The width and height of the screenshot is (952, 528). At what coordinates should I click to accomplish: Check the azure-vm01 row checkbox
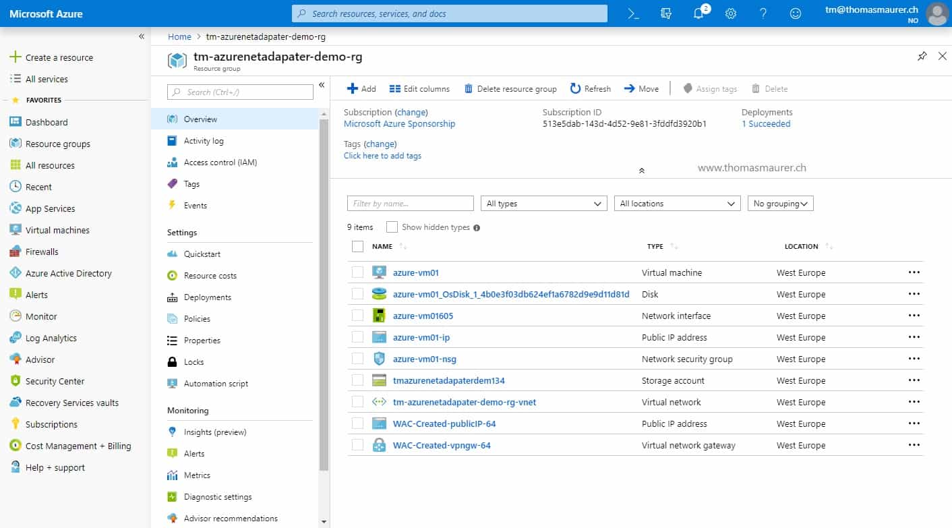click(358, 272)
